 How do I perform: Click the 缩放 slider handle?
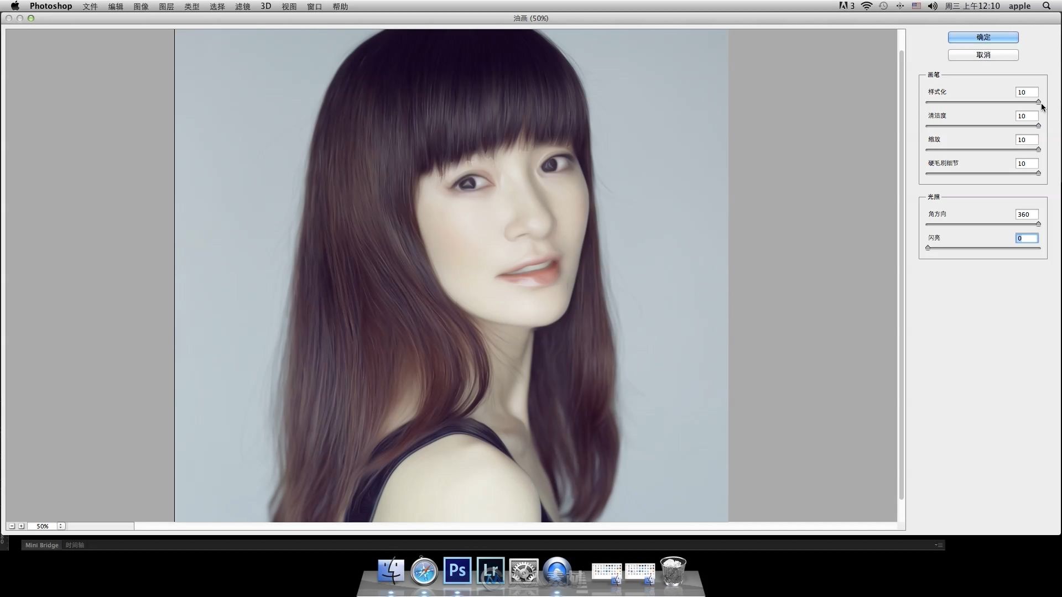1038,149
